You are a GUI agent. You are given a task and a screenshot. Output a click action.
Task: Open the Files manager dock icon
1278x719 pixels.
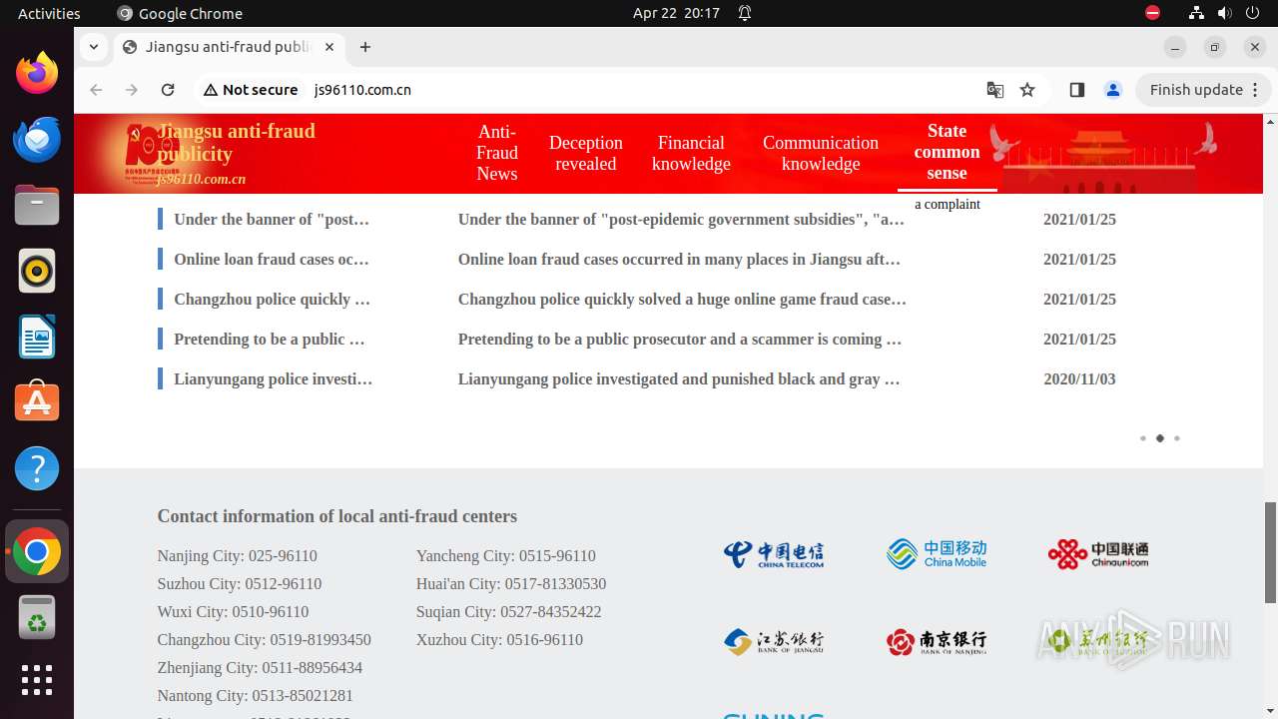(37, 206)
